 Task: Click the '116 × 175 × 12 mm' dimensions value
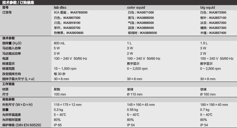[68, 104]
